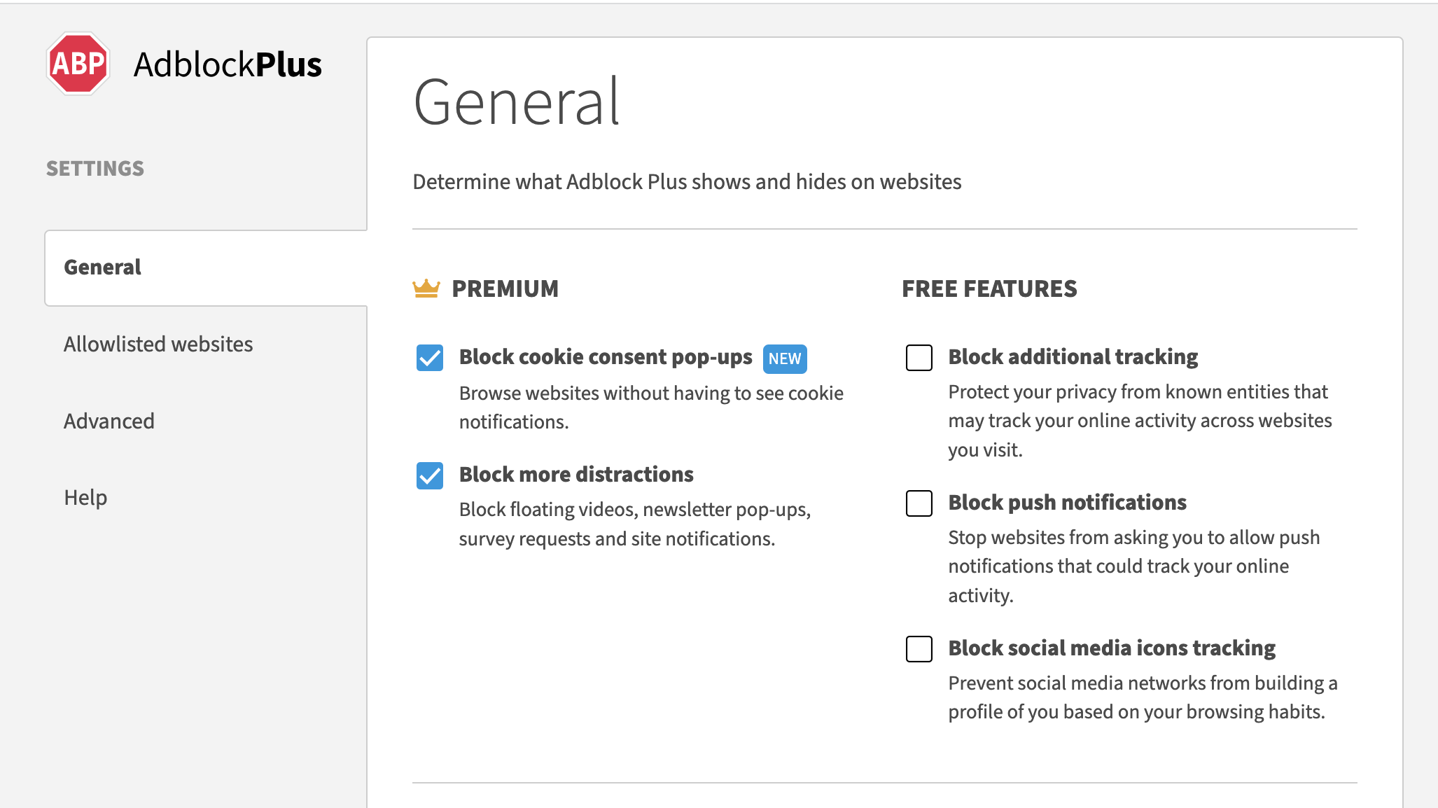Uncheck Block more distractions checkbox

pos(430,475)
